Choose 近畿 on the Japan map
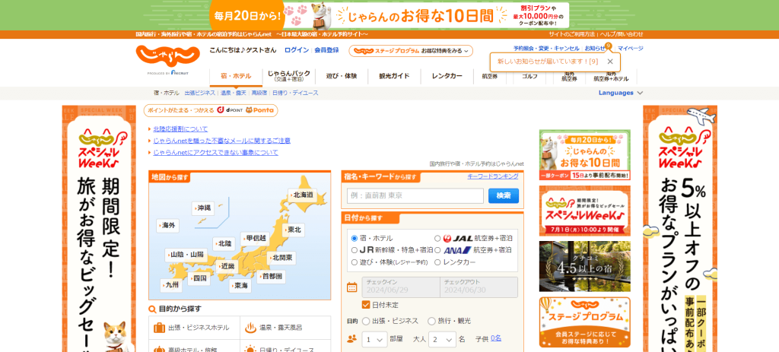 tap(227, 266)
